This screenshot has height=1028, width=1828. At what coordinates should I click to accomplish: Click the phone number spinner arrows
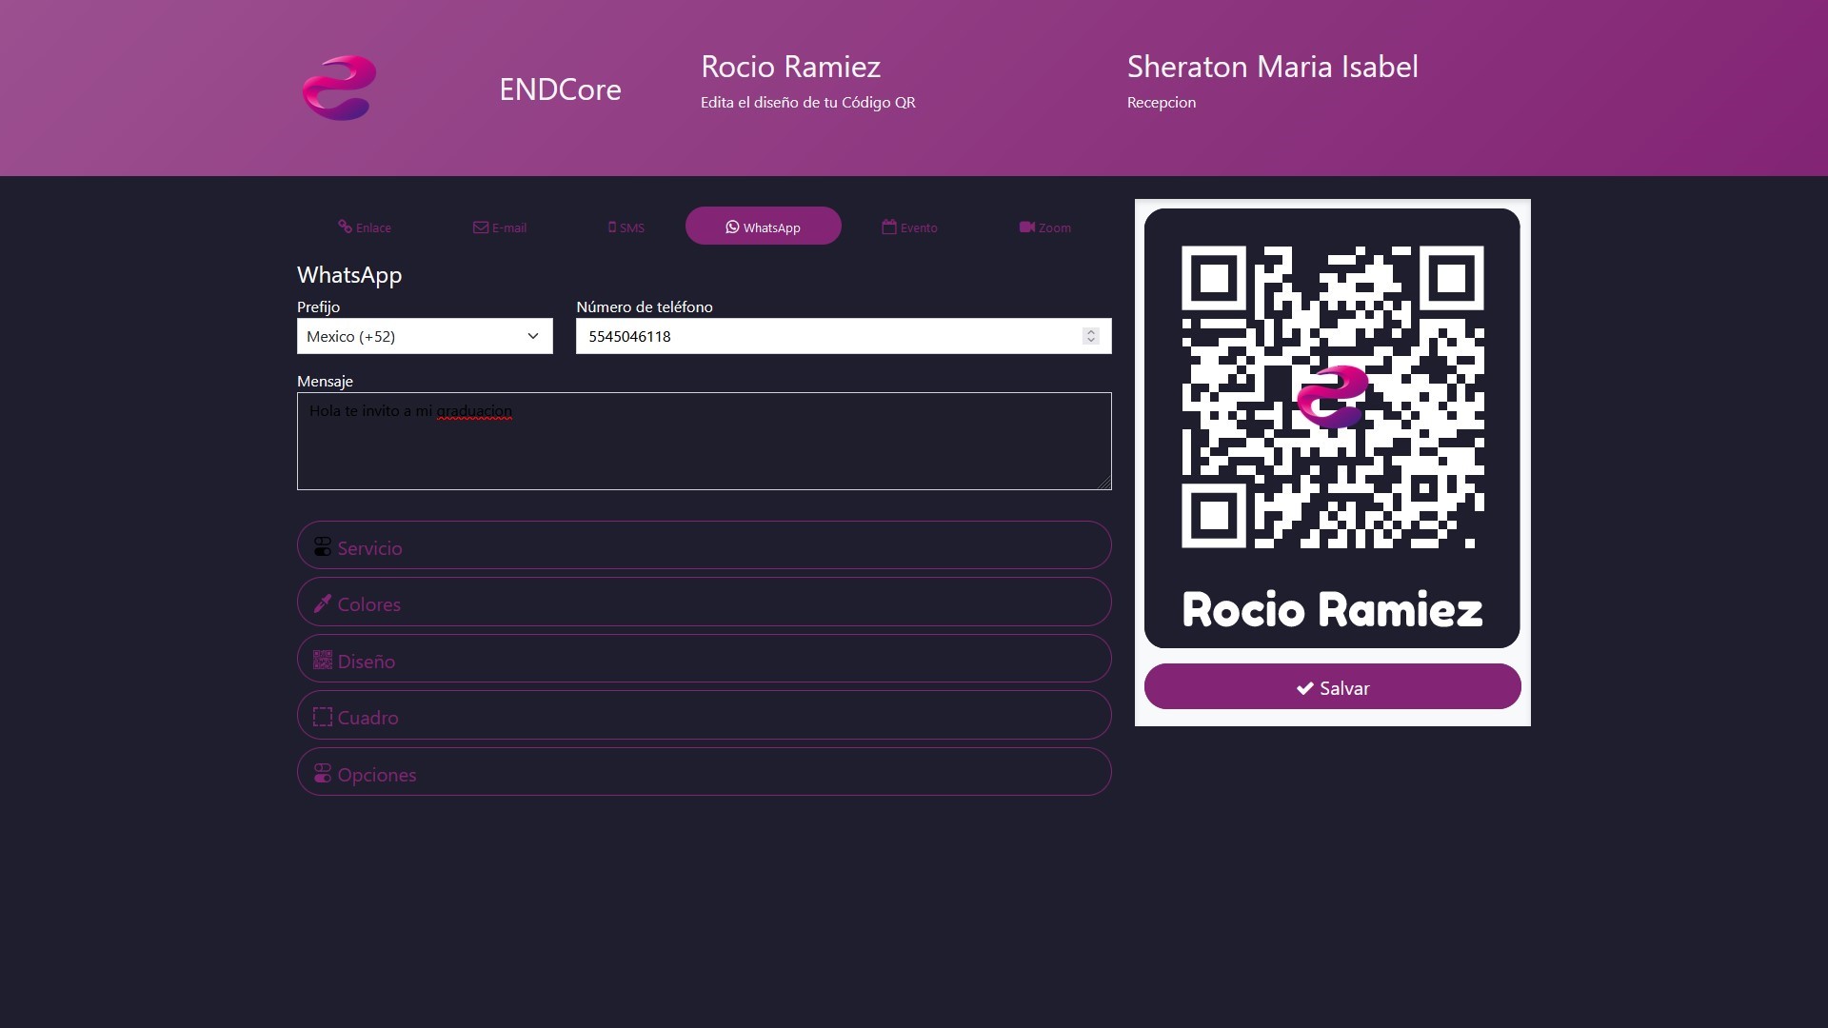(1091, 336)
